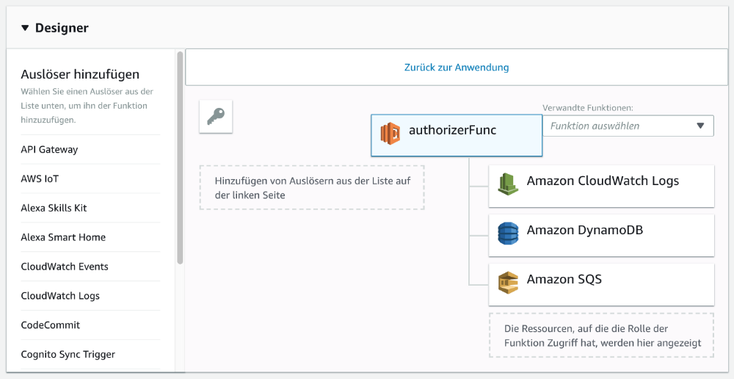This screenshot has height=379, width=734.
Task: Click the key permissions icon
Action: coord(216,116)
